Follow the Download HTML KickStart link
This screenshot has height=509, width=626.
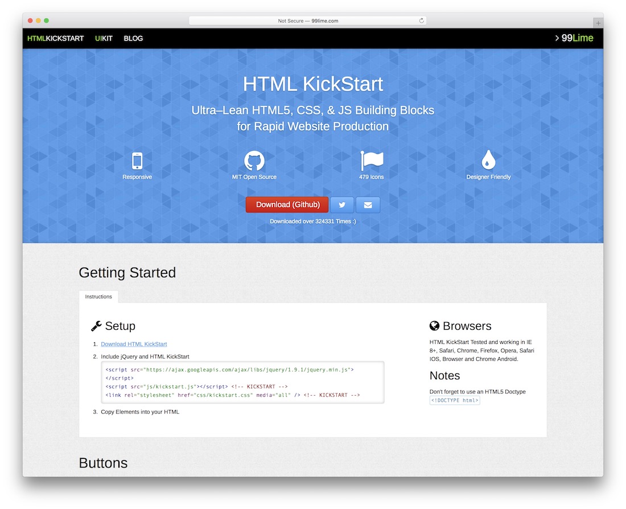pos(134,344)
